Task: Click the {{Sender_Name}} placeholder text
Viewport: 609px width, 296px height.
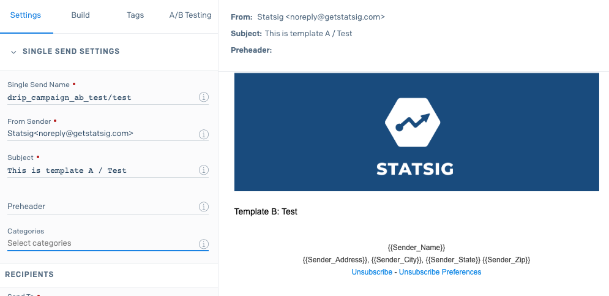Action: point(416,248)
